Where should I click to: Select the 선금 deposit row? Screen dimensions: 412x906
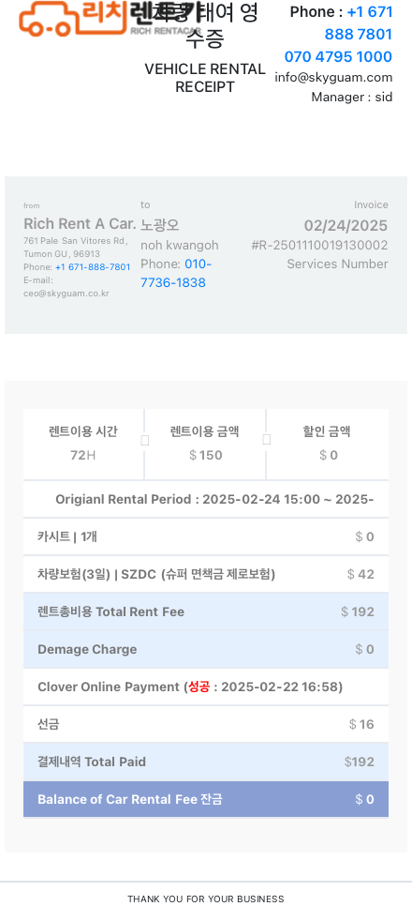(206, 725)
